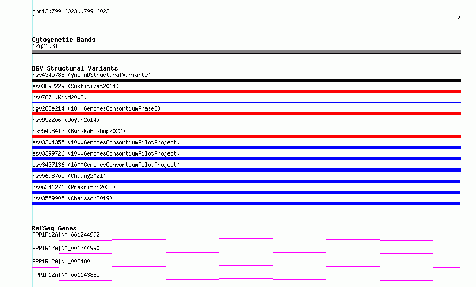The image size is (476, 287).
Task: Open variant esv3399726 pilot project label
Action: point(106,153)
